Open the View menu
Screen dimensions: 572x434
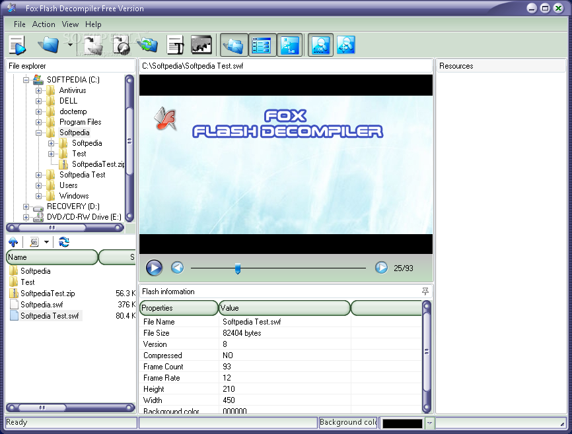point(70,24)
